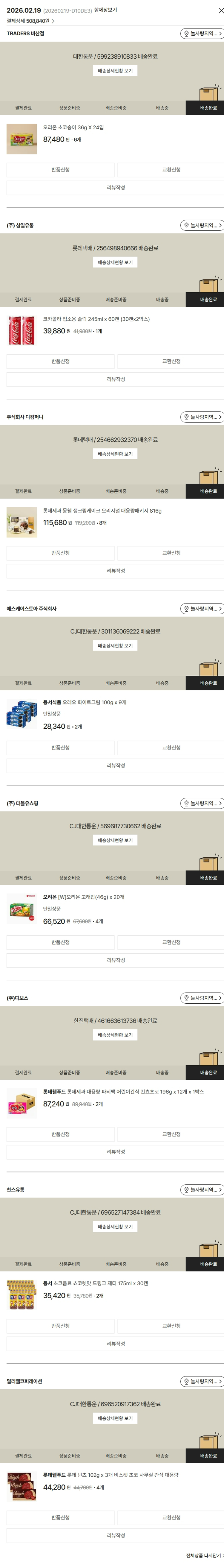Click the 동서 초코렛맛 드링크 제티 product image
This screenshot has height=1565, width=224.
click(21, 1295)
